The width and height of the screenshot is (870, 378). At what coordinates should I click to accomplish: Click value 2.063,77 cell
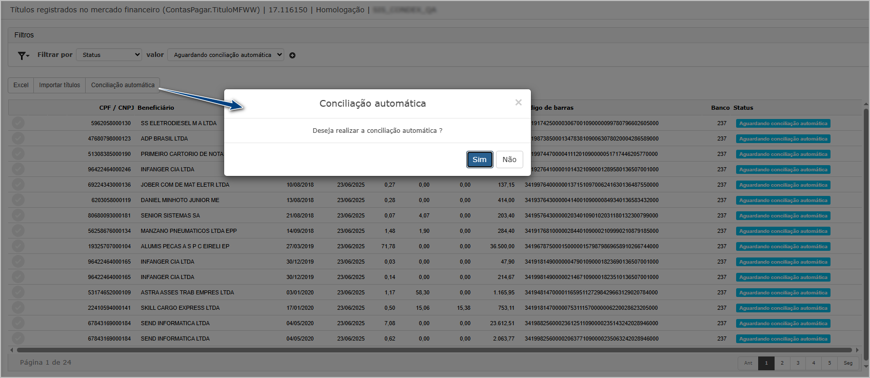coord(504,339)
